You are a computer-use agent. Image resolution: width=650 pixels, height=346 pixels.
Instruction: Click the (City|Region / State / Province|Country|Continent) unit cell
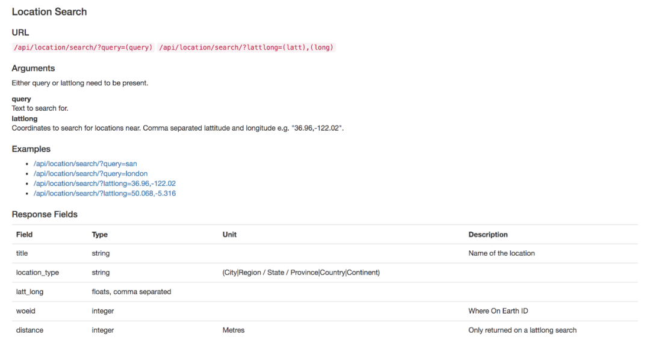301,273
